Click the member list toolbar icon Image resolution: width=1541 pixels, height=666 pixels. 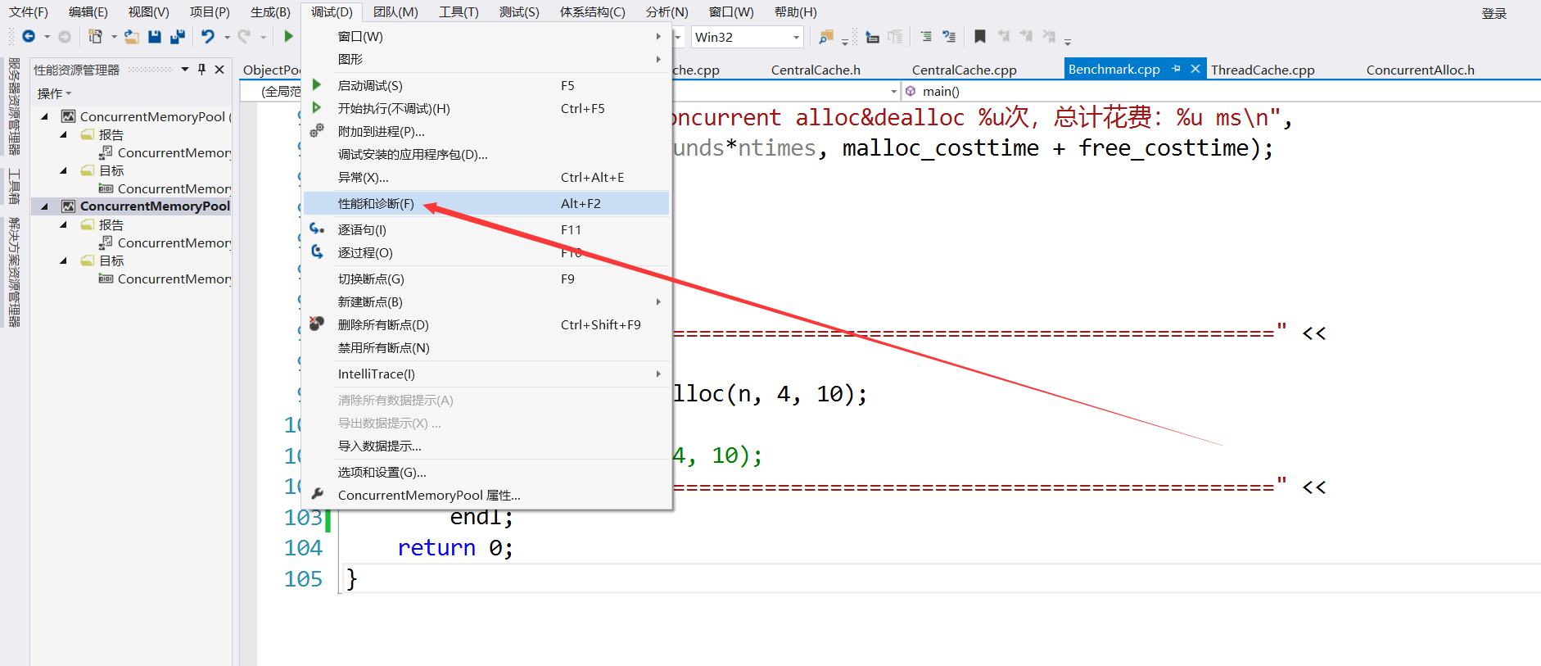872,37
